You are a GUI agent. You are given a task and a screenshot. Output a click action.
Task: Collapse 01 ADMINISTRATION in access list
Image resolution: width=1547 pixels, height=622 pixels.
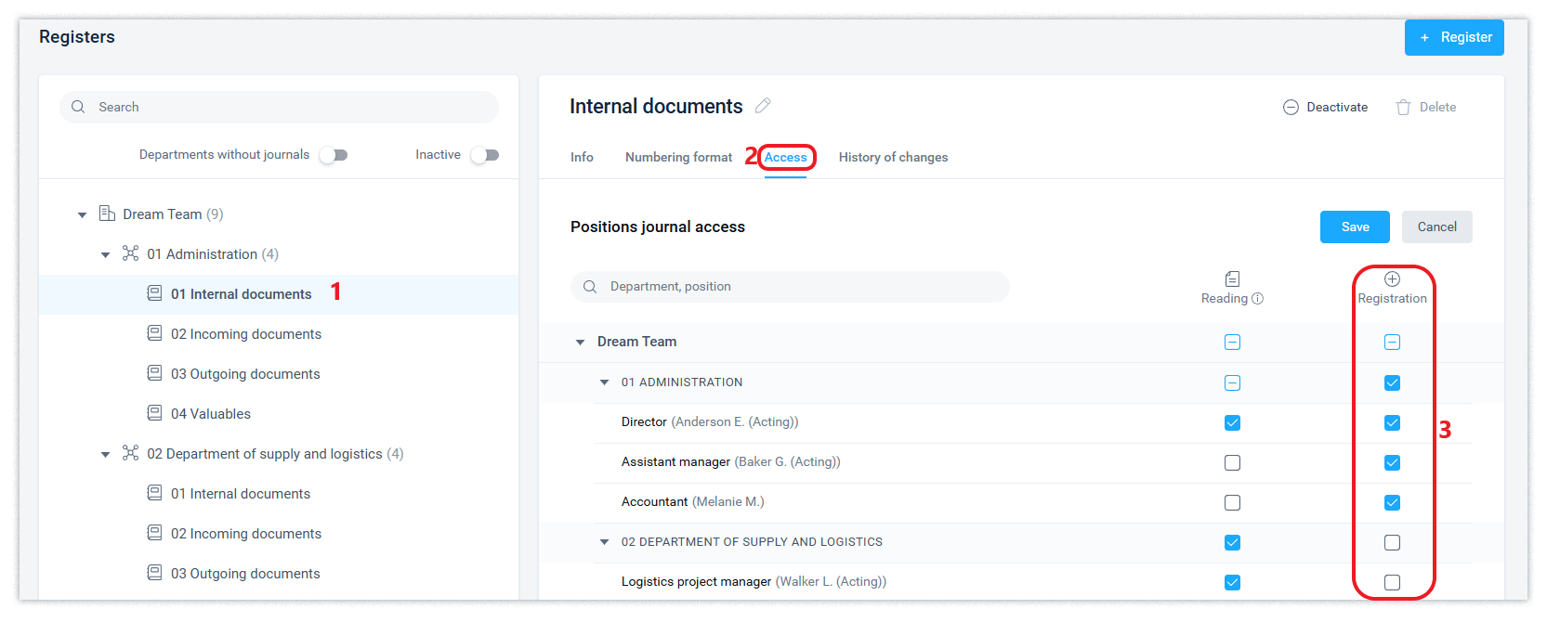[604, 382]
